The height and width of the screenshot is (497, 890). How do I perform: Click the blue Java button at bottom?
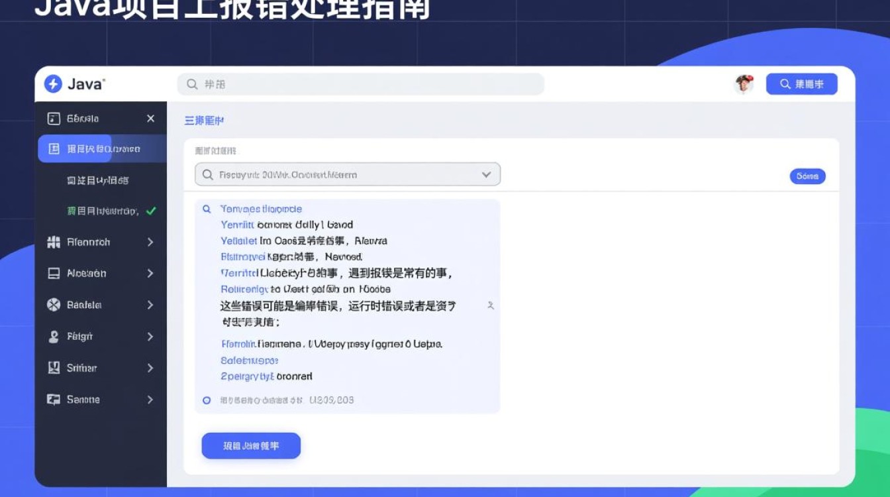[x=251, y=446]
